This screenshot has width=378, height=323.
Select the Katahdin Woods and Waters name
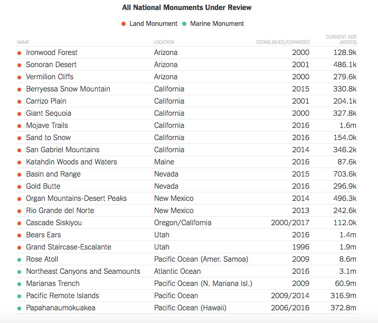pos(71,162)
